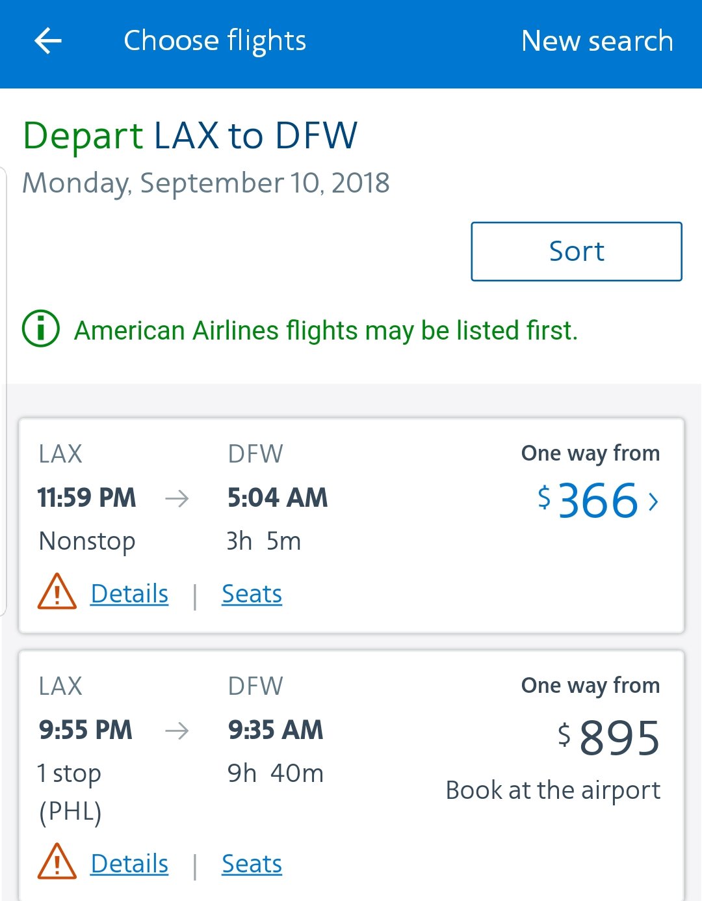
Task: Select the $895 one way fare
Action: pos(609,738)
